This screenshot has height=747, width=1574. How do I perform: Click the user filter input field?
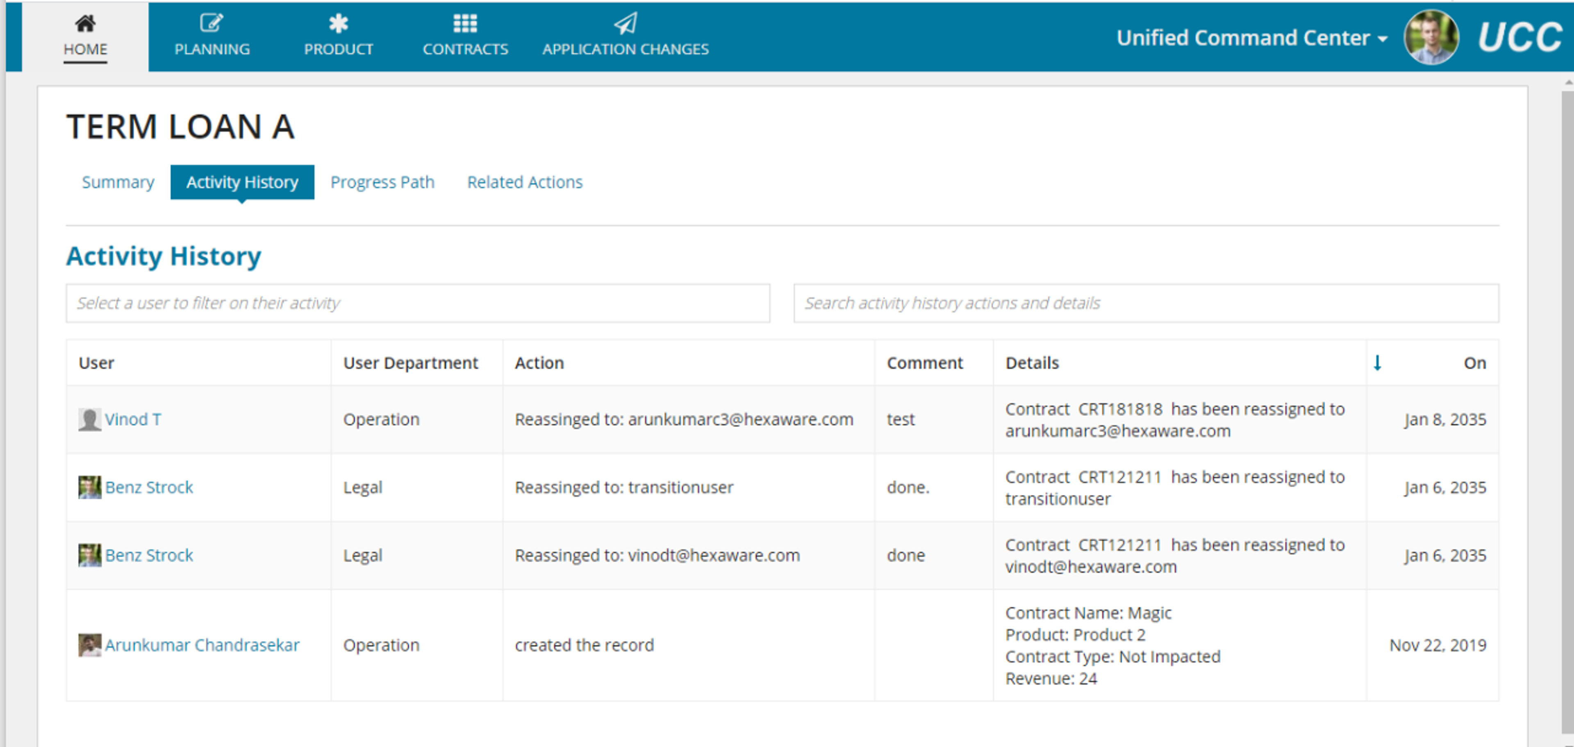coord(418,303)
